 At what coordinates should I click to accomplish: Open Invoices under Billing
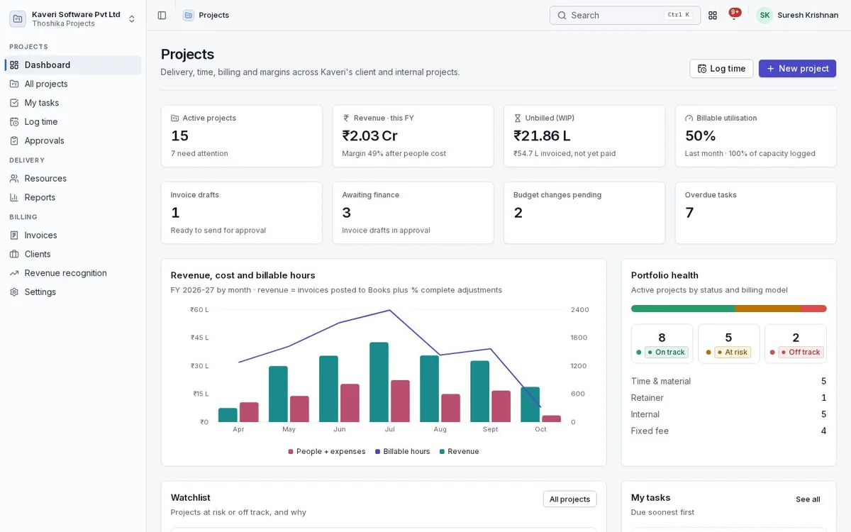73,235
